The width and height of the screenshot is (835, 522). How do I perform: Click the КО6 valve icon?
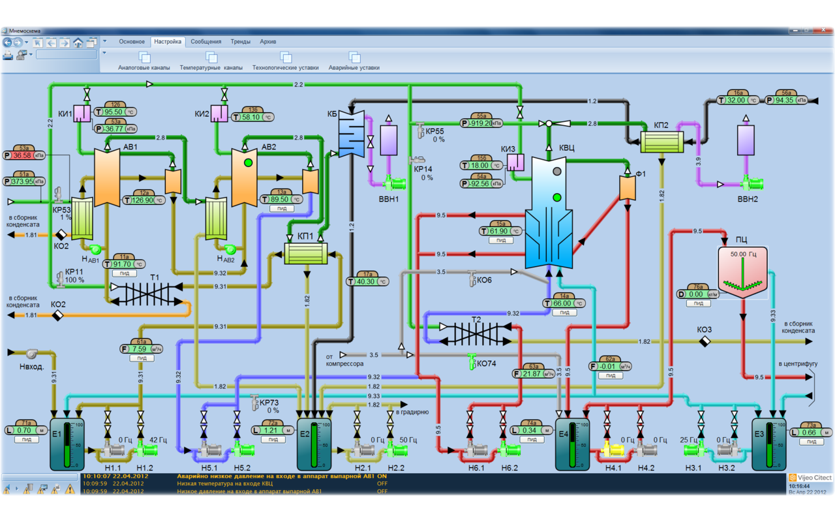[472, 279]
